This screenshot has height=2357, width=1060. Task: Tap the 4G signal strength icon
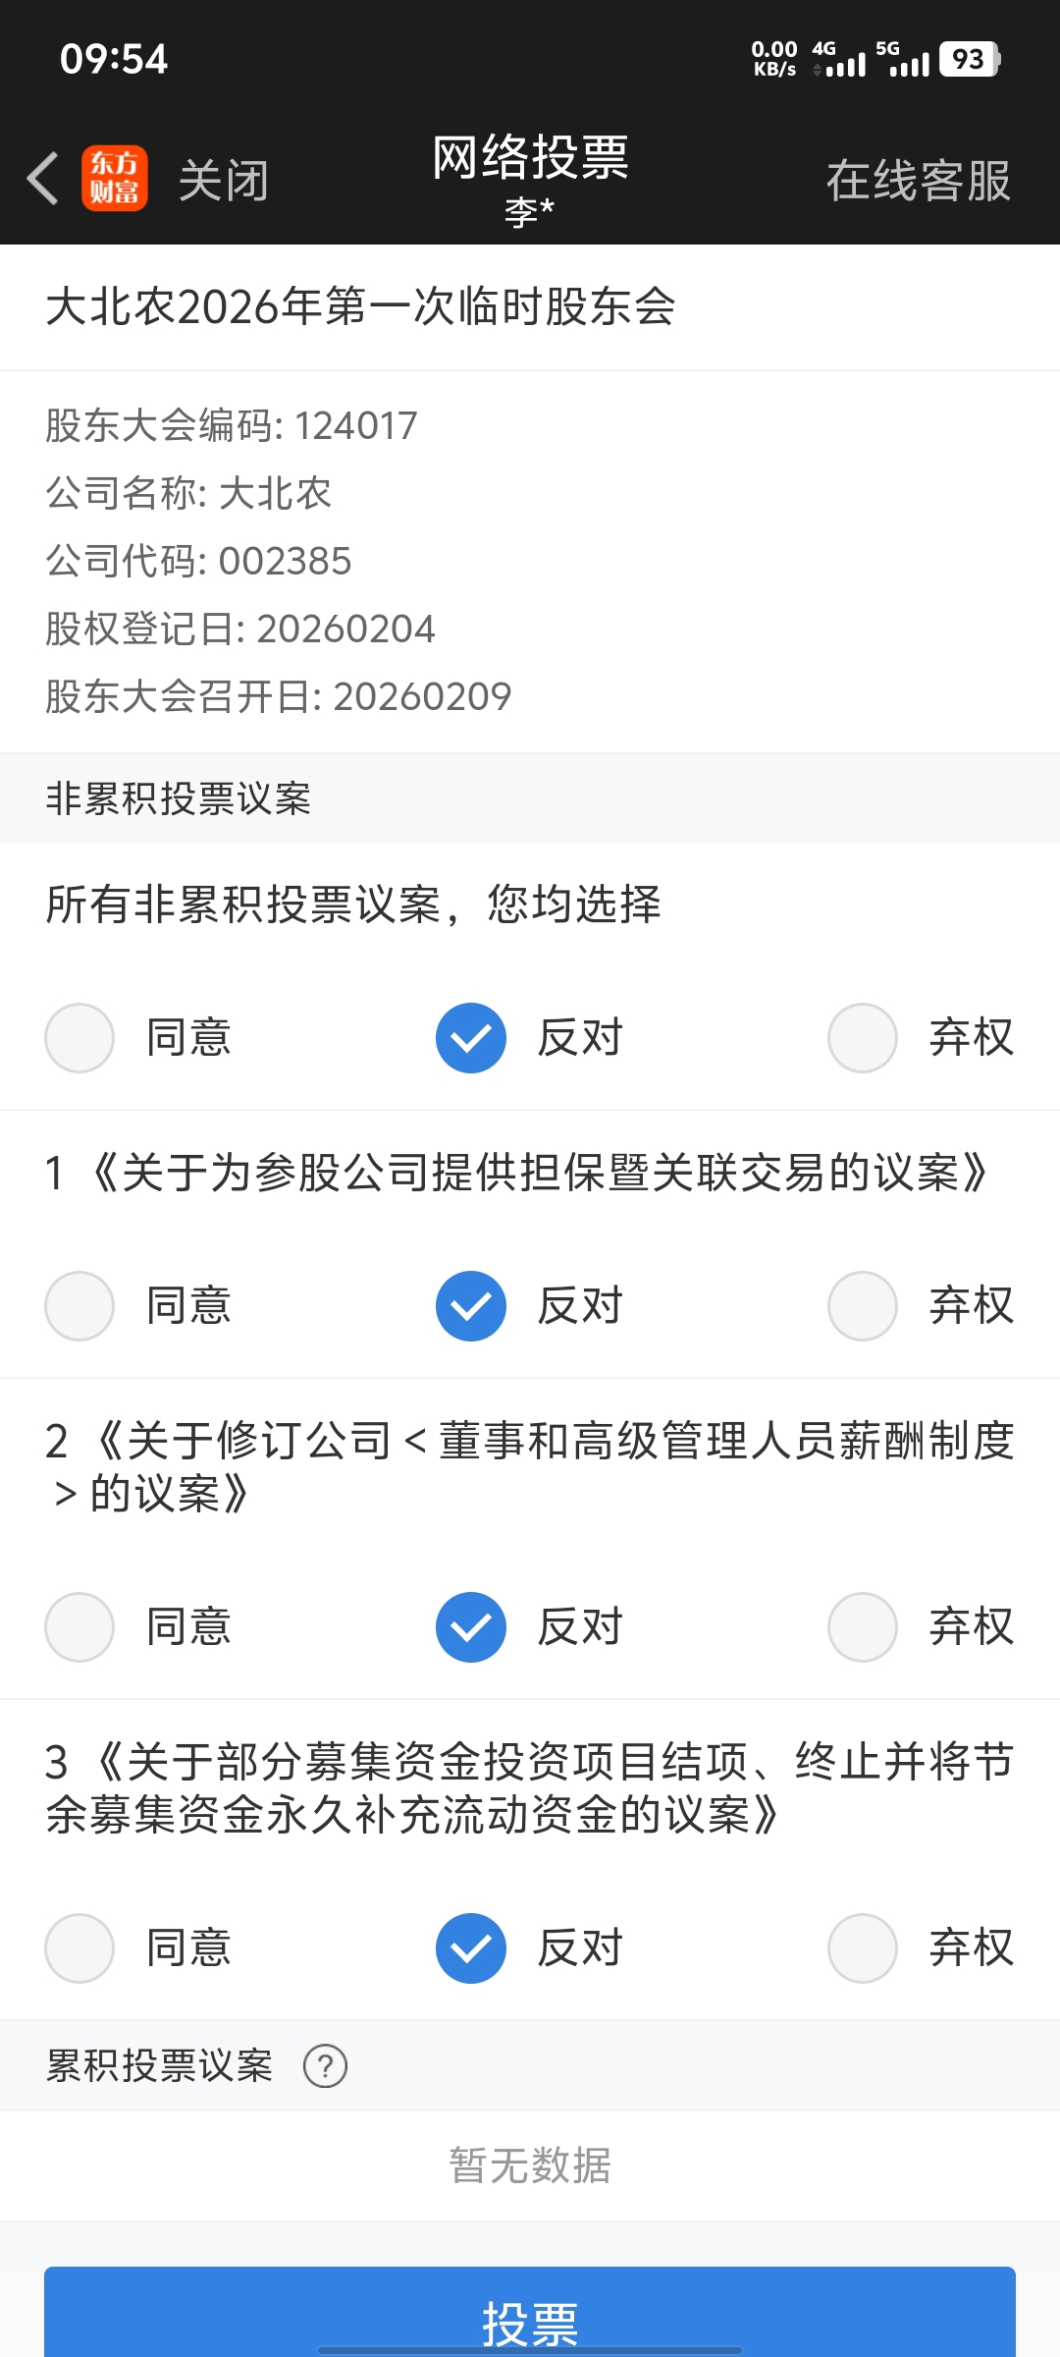(x=839, y=59)
